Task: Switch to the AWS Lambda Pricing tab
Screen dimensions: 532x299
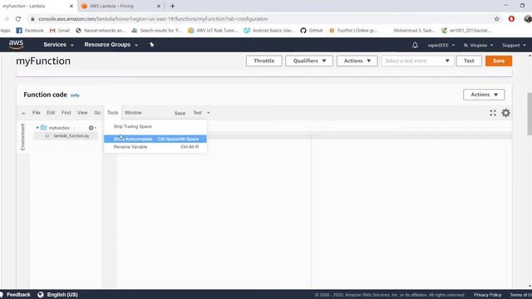Action: (121, 6)
